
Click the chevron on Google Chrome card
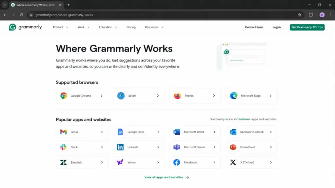101,96
